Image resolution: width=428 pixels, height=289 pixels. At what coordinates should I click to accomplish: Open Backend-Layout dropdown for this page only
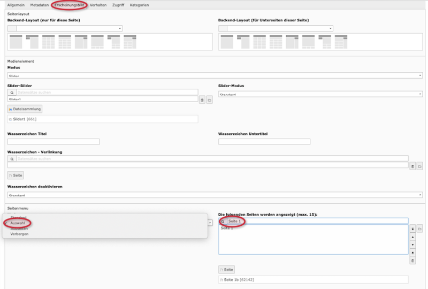click(65, 28)
